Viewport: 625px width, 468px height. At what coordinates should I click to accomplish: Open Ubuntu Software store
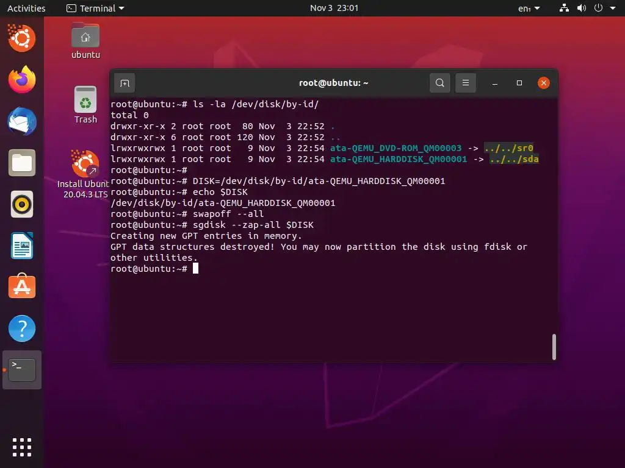pyautogui.click(x=22, y=286)
